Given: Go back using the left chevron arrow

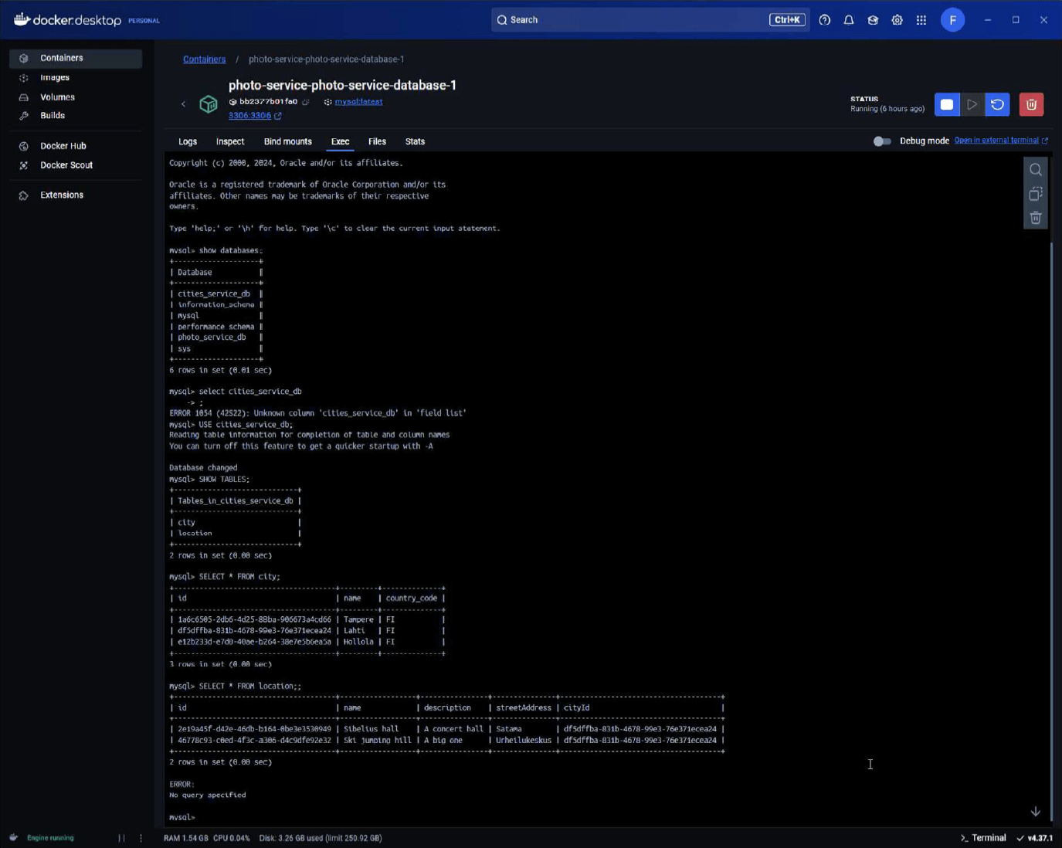Looking at the screenshot, I should click(x=183, y=104).
